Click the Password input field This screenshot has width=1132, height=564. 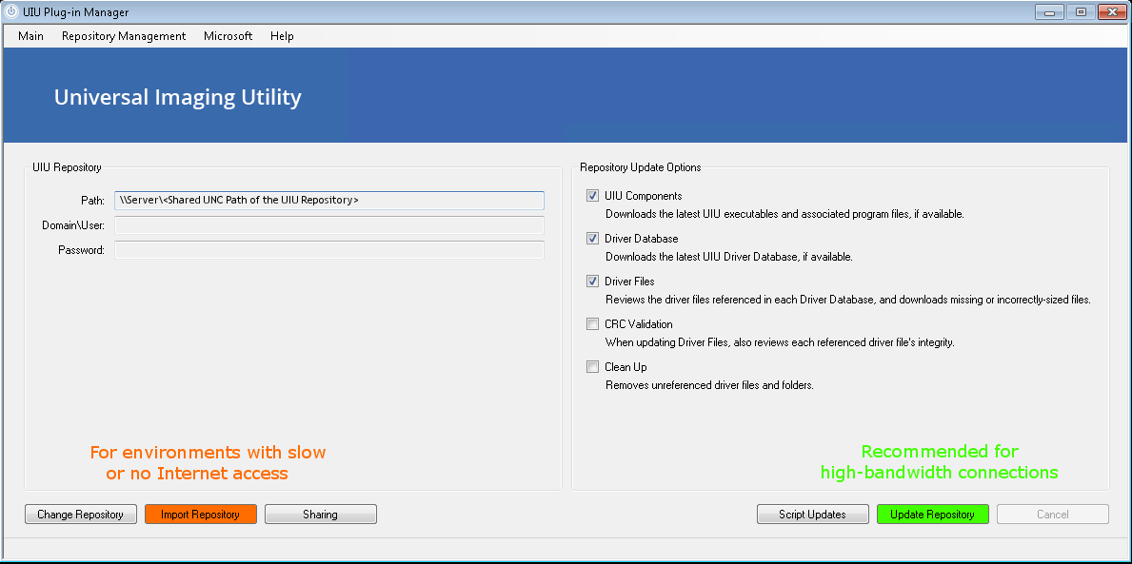coord(329,250)
